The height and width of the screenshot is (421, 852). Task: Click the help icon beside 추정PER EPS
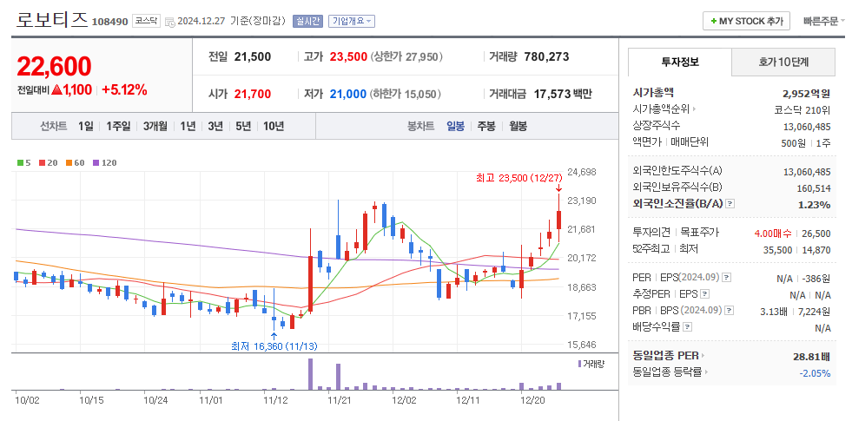(x=705, y=294)
